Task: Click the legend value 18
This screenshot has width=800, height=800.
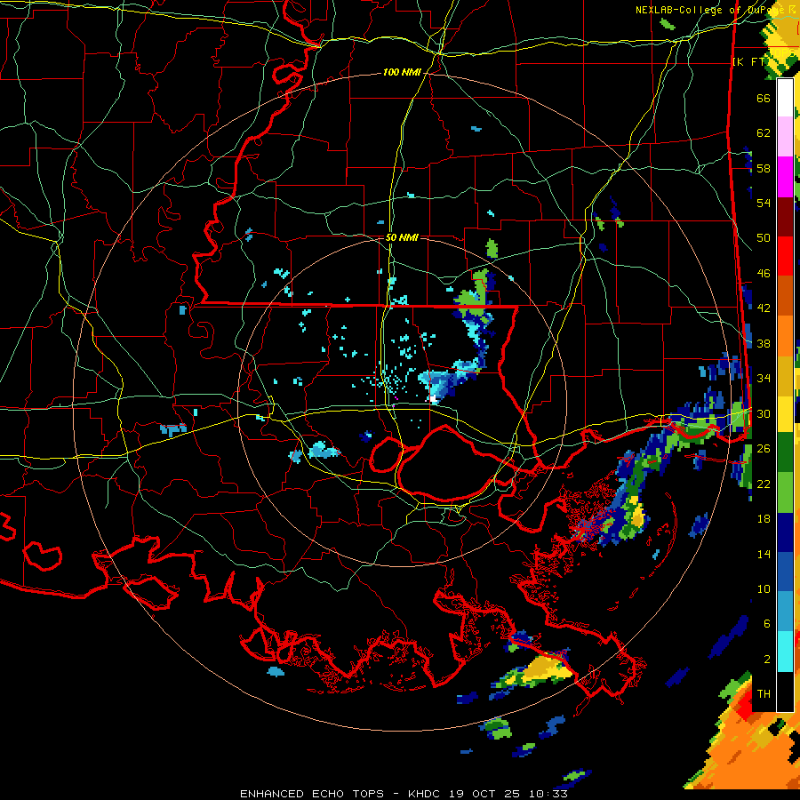Action: (764, 519)
